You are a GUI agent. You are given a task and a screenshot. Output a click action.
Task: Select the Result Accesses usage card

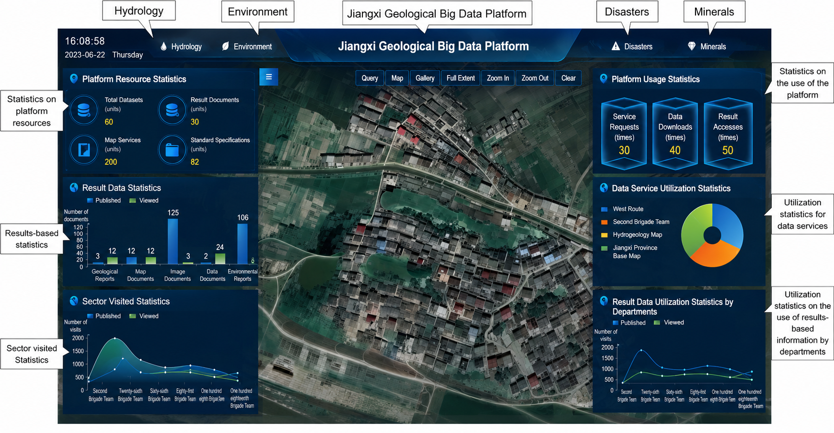point(728,134)
